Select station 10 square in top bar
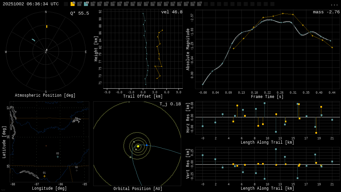Screen dimensions: 341x192 (x=133, y=4)
